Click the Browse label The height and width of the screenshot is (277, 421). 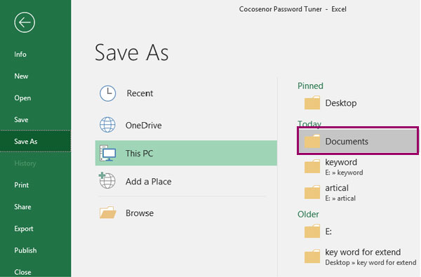click(x=140, y=213)
